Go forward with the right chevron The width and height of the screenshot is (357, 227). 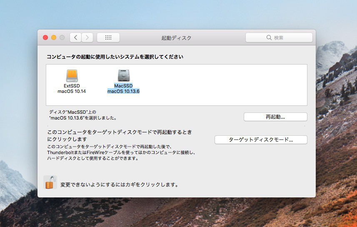pos(87,37)
